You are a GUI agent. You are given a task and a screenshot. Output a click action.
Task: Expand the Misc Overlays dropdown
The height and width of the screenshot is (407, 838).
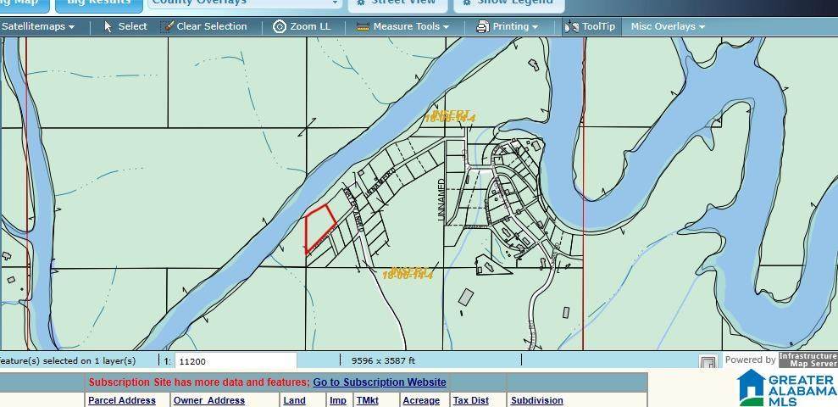668,26
